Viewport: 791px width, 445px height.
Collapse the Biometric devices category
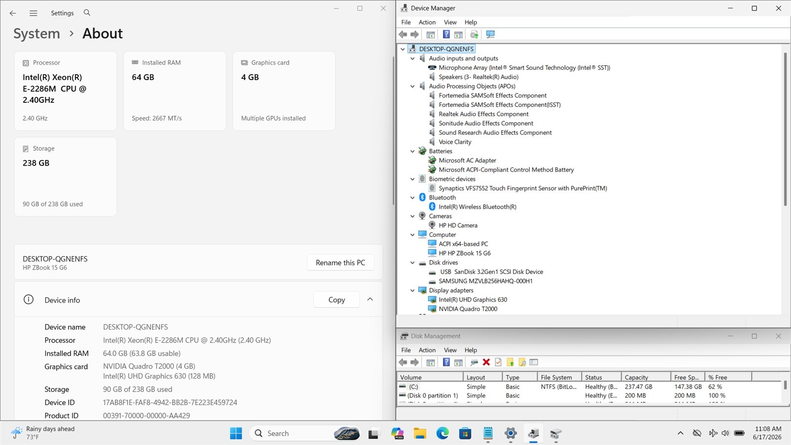tap(413, 179)
